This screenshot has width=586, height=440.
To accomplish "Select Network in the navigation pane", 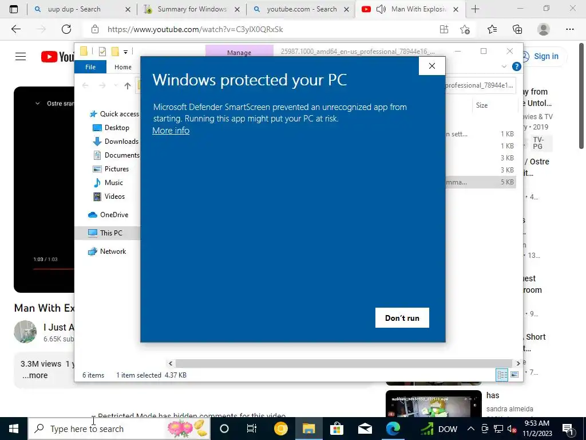I will 107,252.
